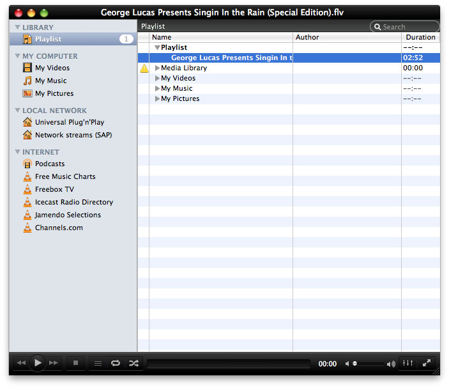The width and height of the screenshot is (449, 388).
Task: Toggle repeat mode
Action: coord(116,363)
